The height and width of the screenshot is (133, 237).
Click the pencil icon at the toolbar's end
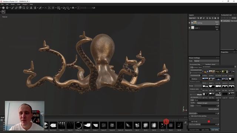94,8
